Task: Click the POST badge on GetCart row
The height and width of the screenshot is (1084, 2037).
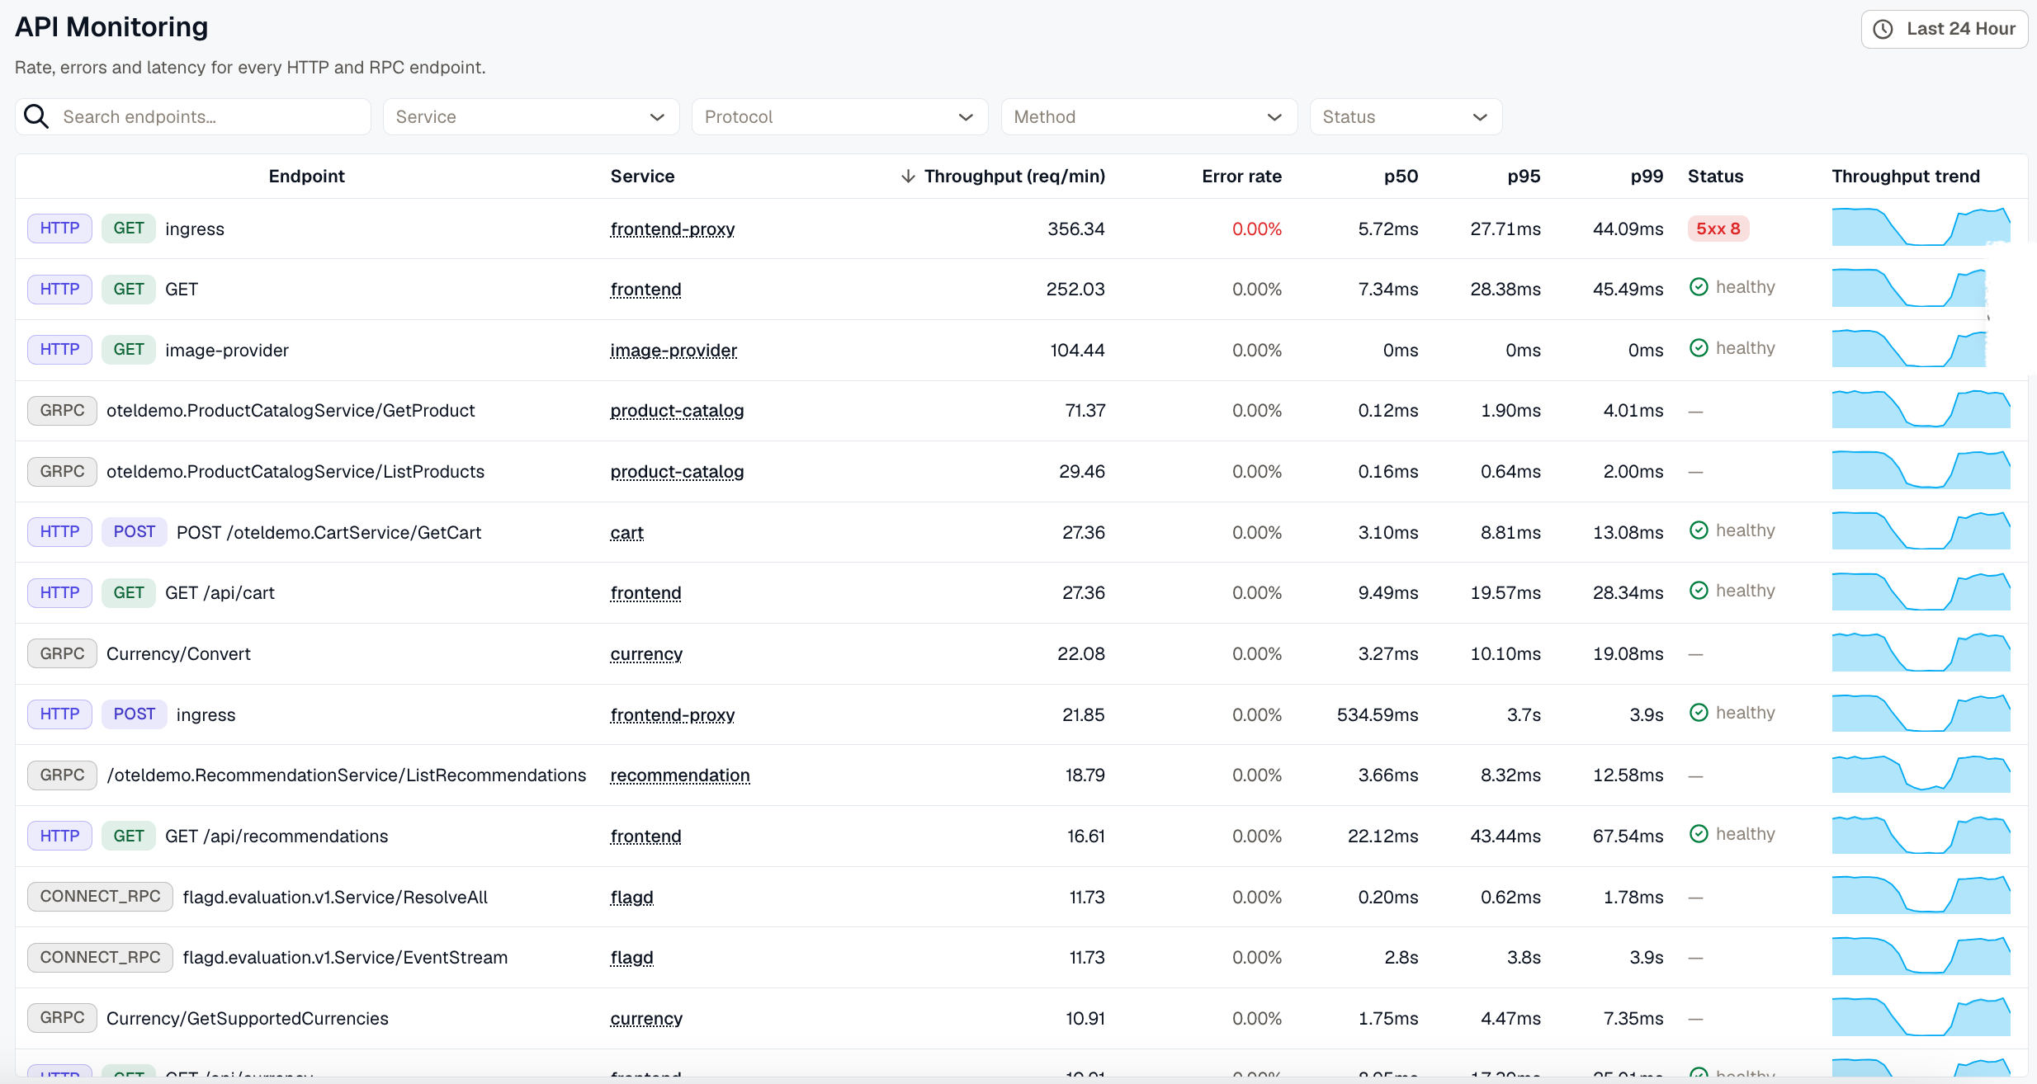Action: [x=135, y=532]
